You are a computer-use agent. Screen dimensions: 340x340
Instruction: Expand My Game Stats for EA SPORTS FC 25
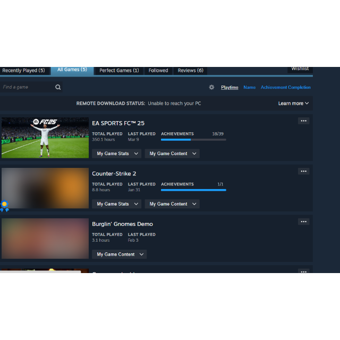click(117, 154)
